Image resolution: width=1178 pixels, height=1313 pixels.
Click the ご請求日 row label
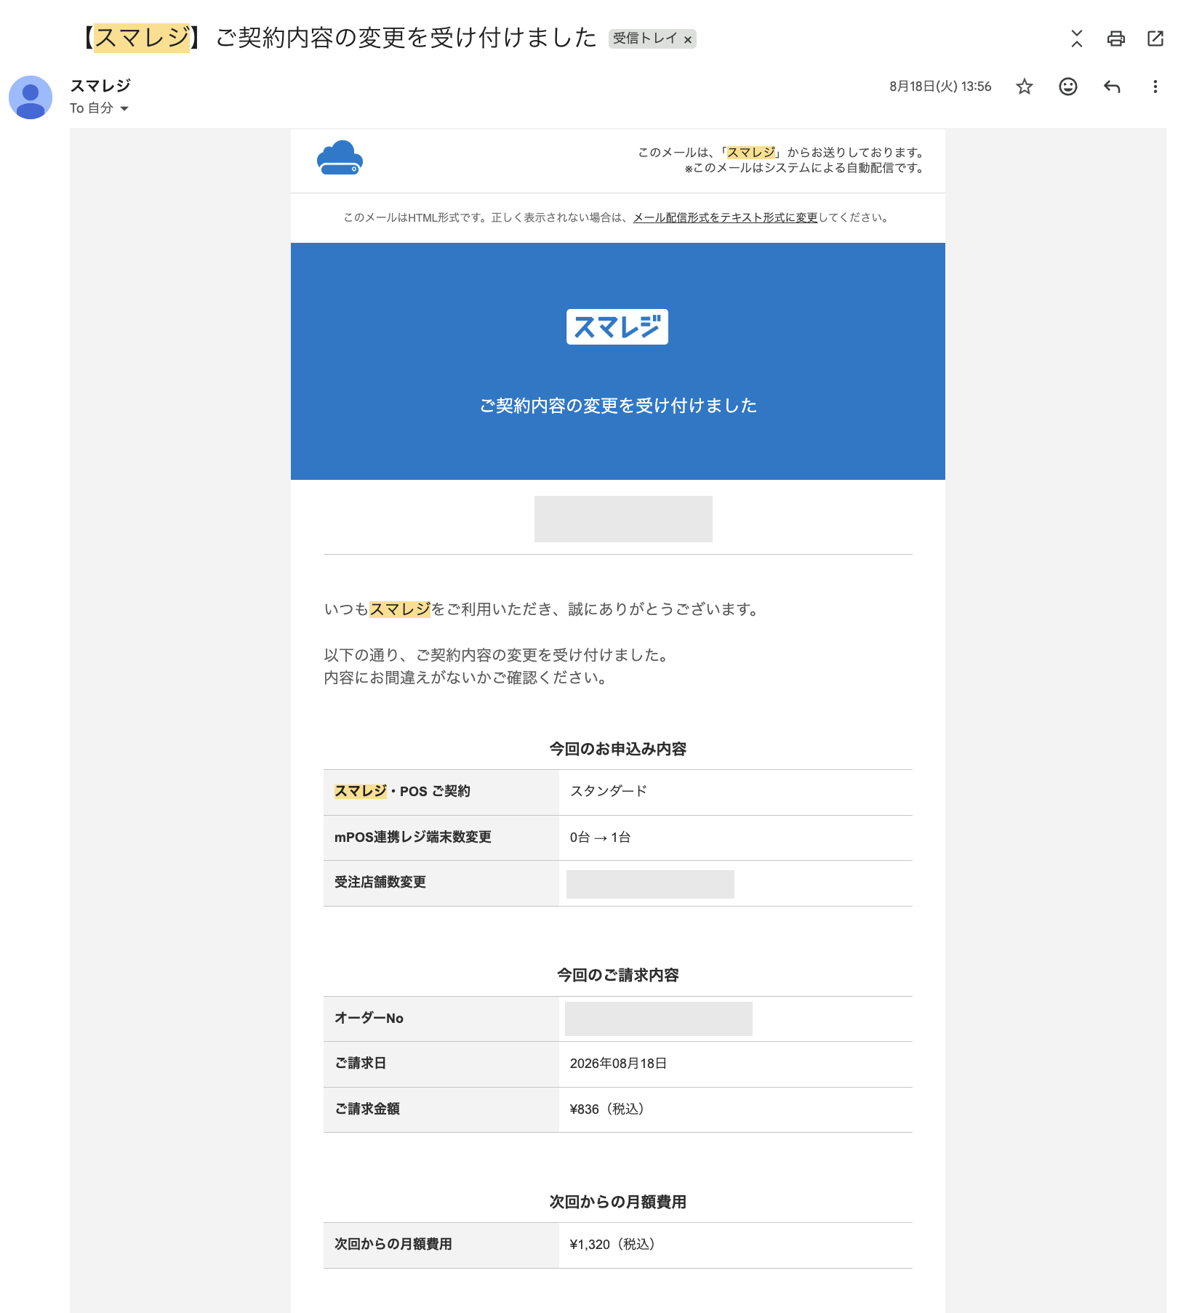click(361, 1063)
